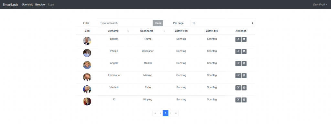Screen dimensions: 331x124
Task: Edit the Emmanuel Macron user entry
Action: 238,76
